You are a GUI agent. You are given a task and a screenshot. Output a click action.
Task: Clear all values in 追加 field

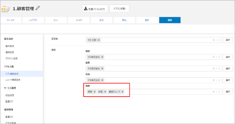214,80
